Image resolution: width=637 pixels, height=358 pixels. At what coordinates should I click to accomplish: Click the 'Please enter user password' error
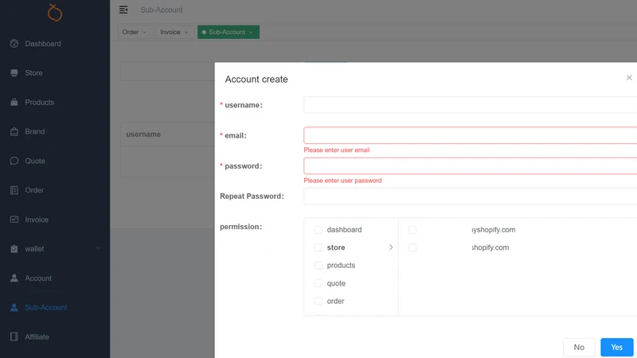click(x=343, y=181)
